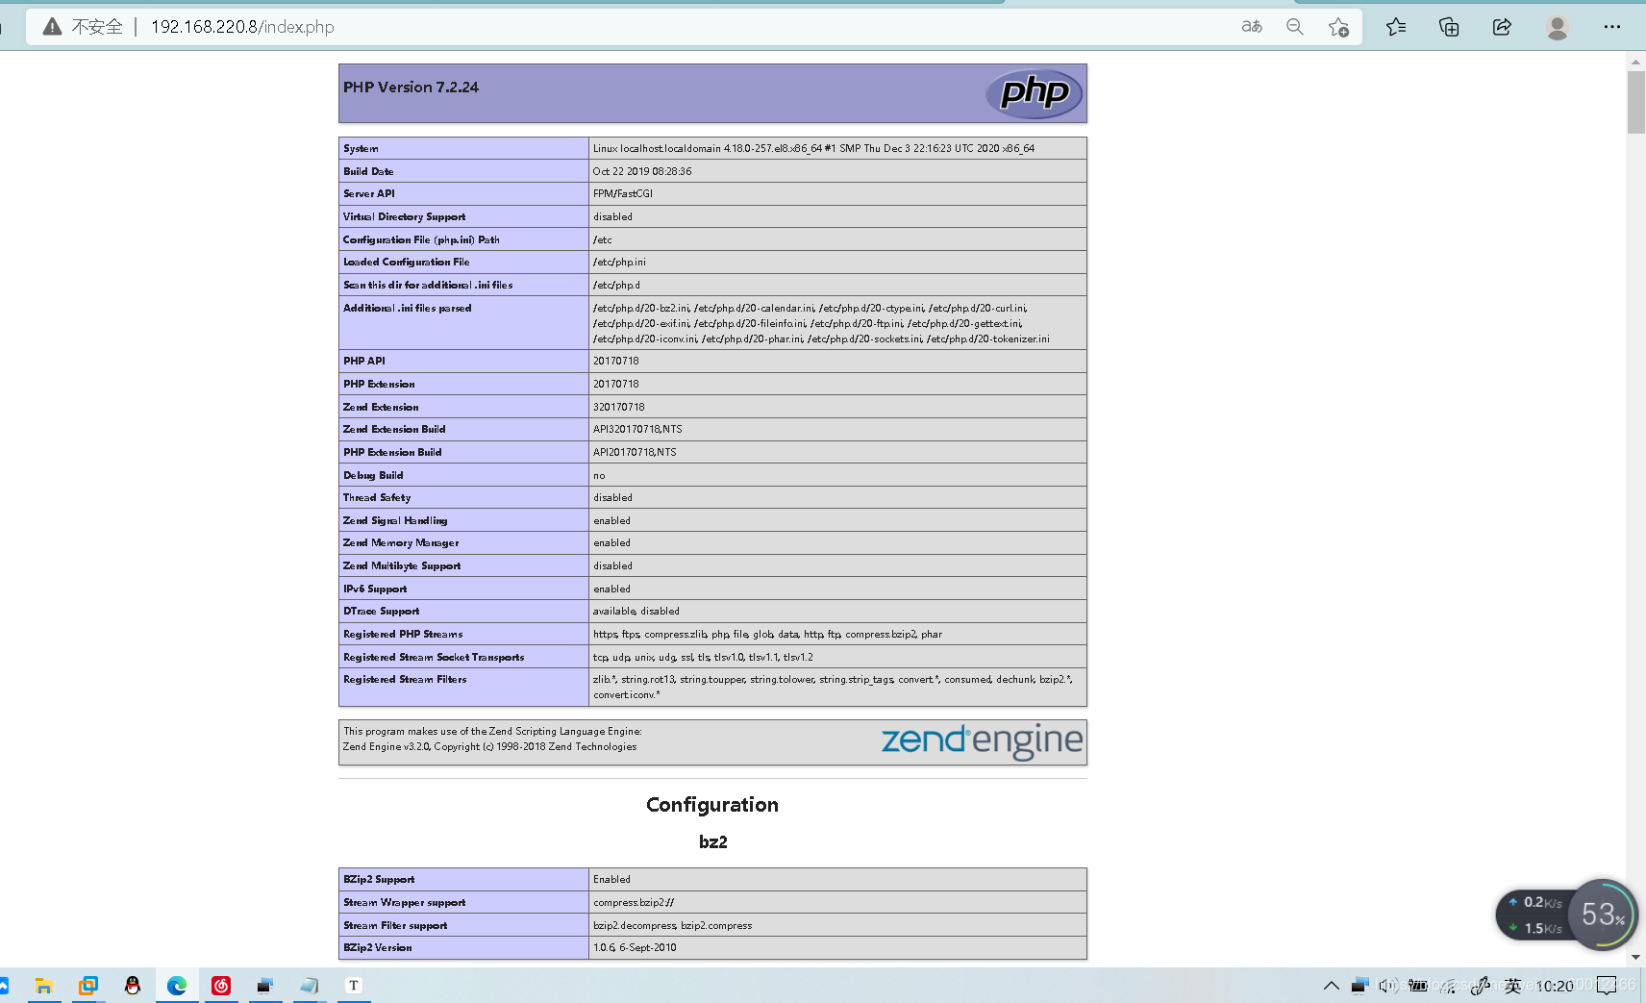1646x1003 pixels.
Task: Click the IPv6 Support row label
Action: (x=375, y=589)
